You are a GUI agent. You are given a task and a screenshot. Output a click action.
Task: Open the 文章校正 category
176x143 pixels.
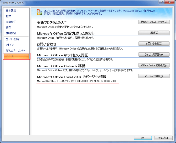[11, 22]
